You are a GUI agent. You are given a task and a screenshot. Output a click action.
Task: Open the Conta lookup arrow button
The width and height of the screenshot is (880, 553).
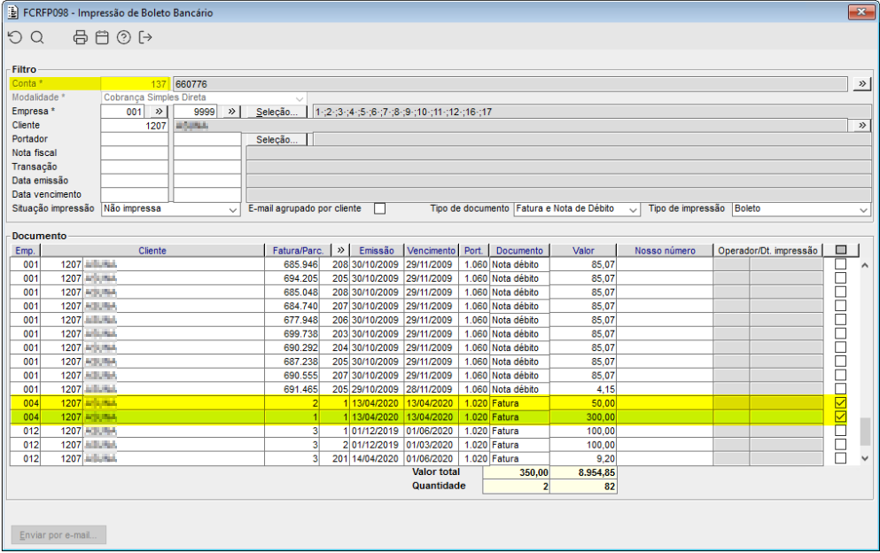861,83
